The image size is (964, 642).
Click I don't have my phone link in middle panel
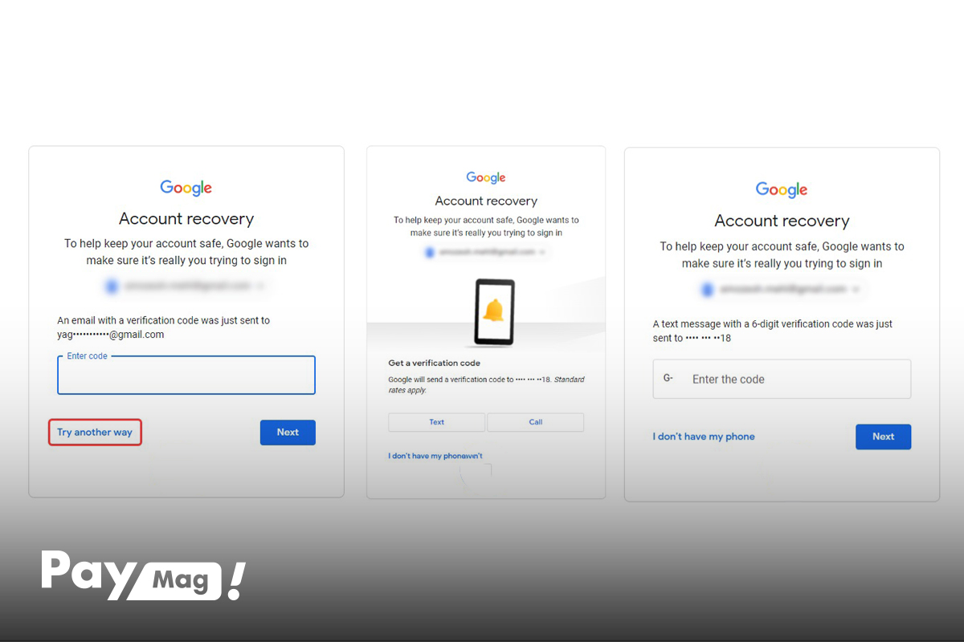tap(435, 456)
